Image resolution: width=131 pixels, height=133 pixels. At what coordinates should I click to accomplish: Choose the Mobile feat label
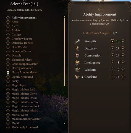[16, 123]
